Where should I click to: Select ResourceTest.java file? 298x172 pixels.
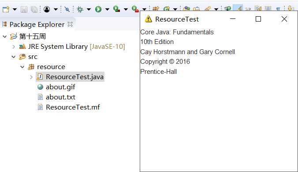click(x=74, y=77)
